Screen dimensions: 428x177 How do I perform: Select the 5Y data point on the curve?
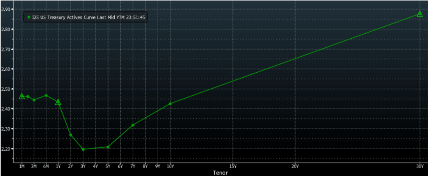click(108, 147)
